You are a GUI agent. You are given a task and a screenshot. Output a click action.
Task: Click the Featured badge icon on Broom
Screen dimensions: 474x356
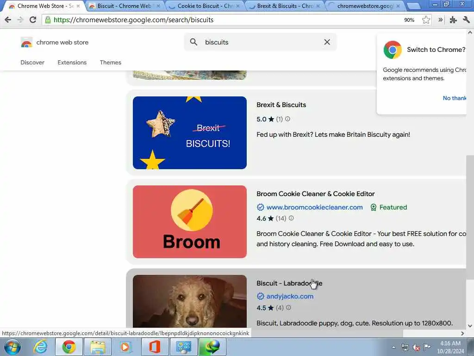(374, 207)
